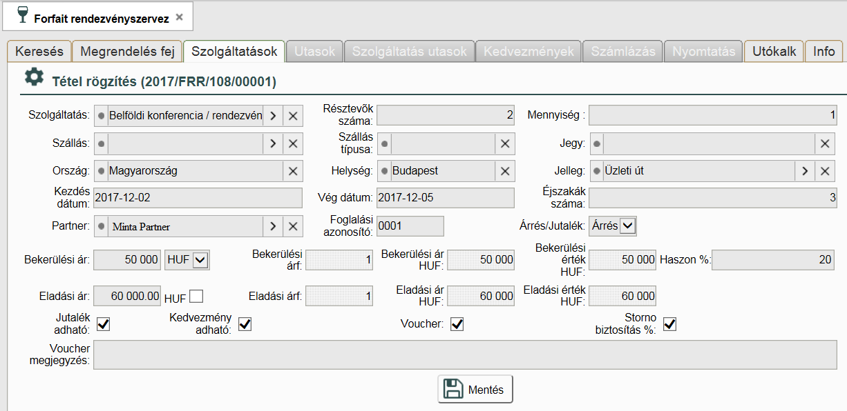Viewport: 847px width, 411px height.
Task: Click the gear icon beside Tétel rögzítés
Action: pyautogui.click(x=34, y=77)
